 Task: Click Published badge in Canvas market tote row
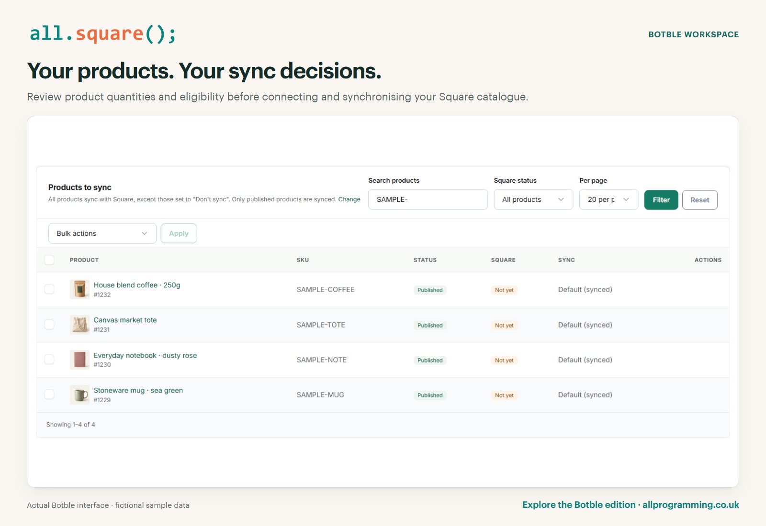tap(430, 325)
